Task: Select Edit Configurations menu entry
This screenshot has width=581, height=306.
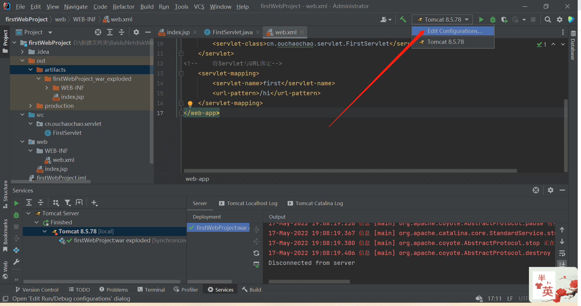Action: (x=453, y=31)
